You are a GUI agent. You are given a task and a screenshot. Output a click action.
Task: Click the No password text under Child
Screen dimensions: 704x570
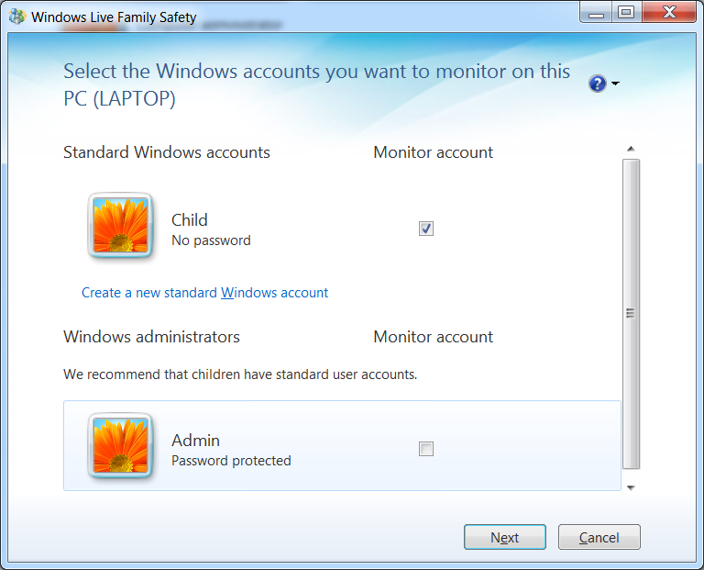[x=211, y=240]
